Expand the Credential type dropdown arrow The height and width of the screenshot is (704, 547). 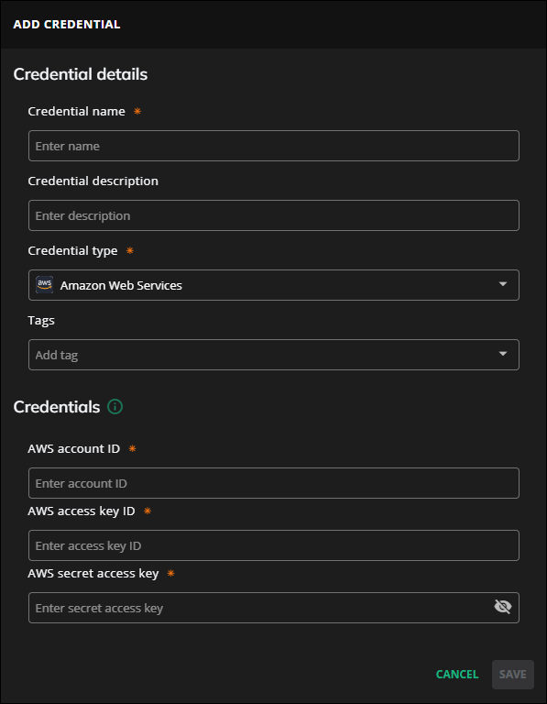(x=503, y=284)
